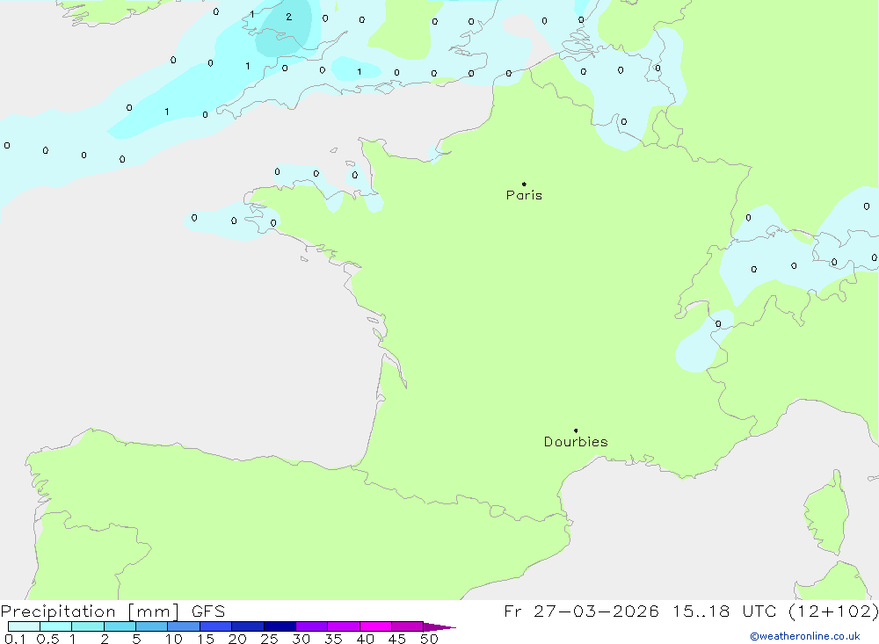Click the 10 legend scale label

coord(174,639)
